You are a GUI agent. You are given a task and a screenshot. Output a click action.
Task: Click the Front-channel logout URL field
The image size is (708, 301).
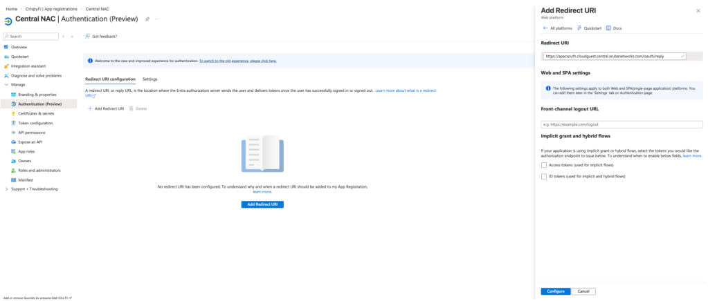coord(621,124)
